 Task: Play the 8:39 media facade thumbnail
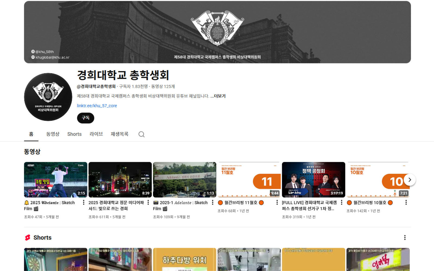(x=120, y=180)
